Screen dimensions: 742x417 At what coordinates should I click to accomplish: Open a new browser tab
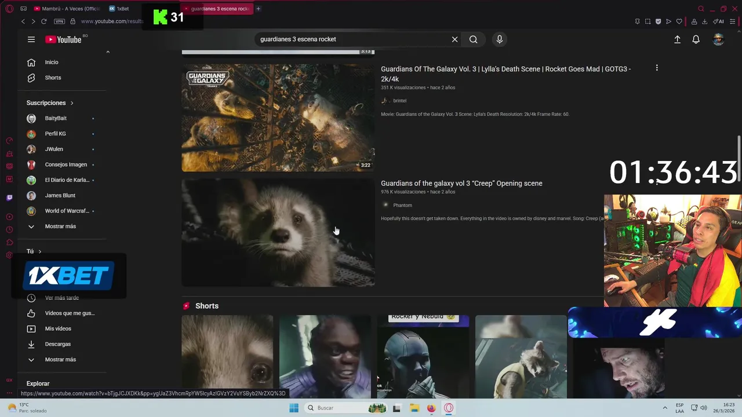coord(259,9)
